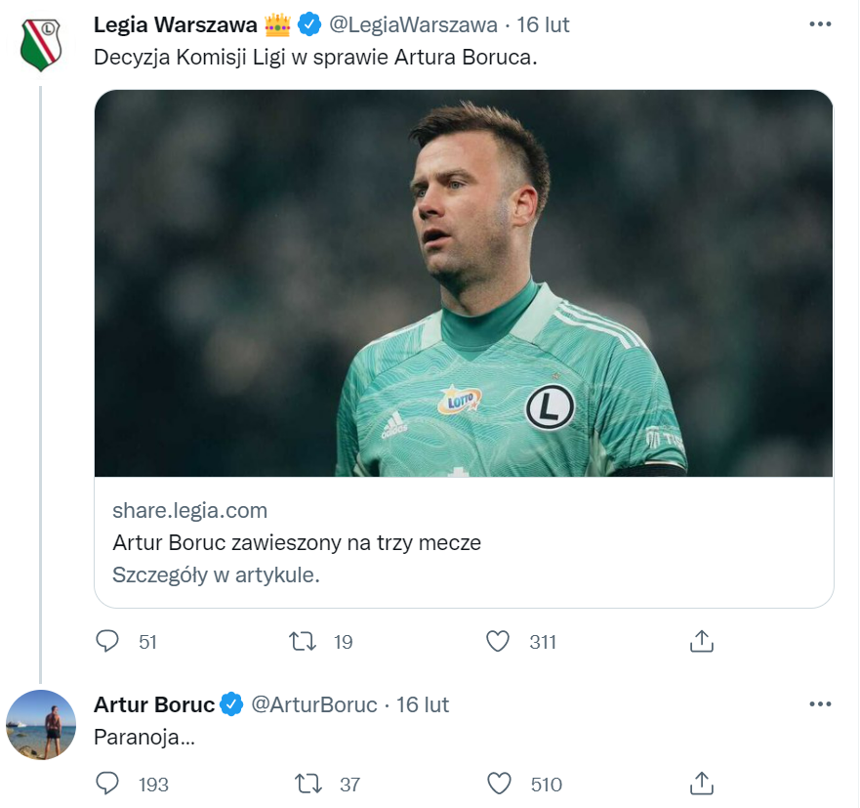Click the '16 lut' timestamp on Legia tweet
This screenshot has height=808, width=860.
(543, 24)
